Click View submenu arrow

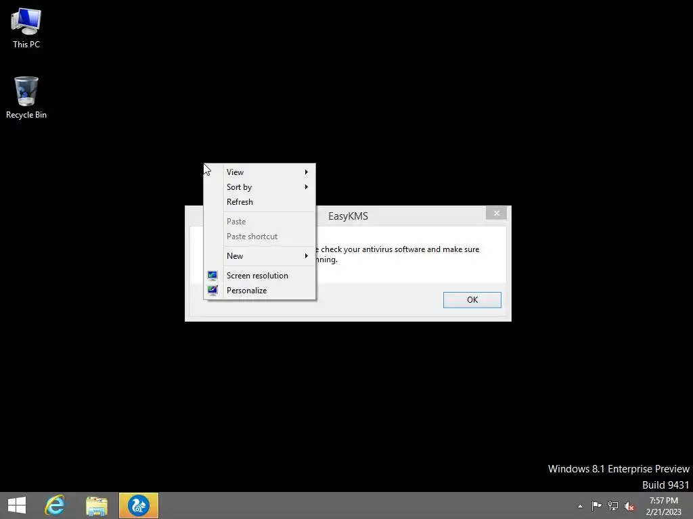pyautogui.click(x=307, y=172)
